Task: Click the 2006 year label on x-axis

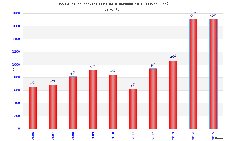Action: coord(33,136)
